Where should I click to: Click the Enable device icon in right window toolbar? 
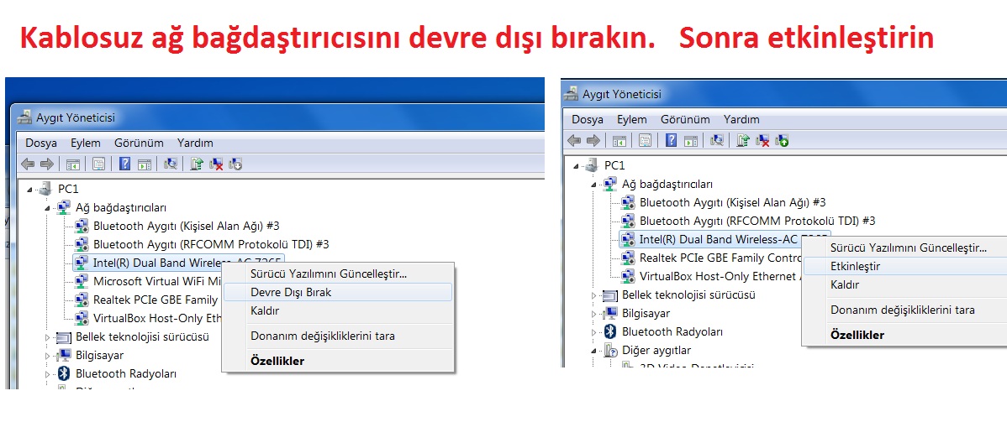click(x=782, y=141)
